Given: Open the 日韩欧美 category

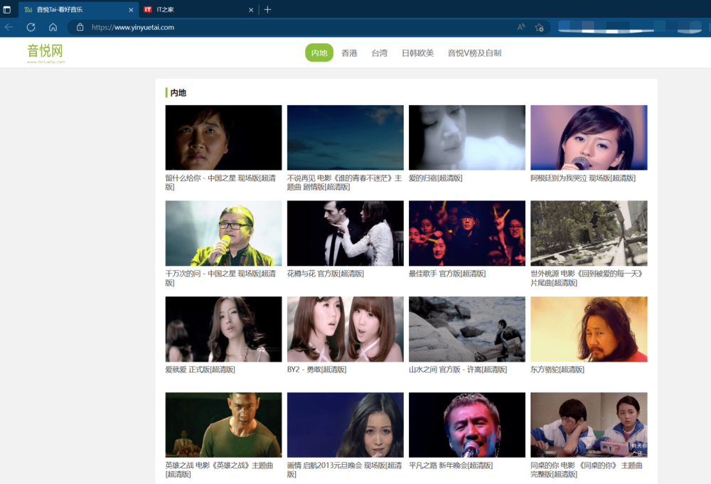Looking at the screenshot, I should click(417, 53).
